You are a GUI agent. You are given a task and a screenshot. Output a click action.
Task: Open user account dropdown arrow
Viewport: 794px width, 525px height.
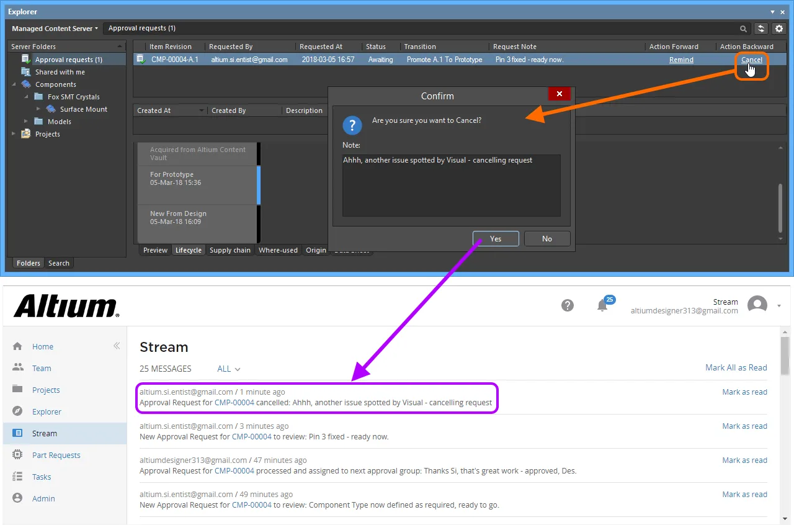coord(778,305)
